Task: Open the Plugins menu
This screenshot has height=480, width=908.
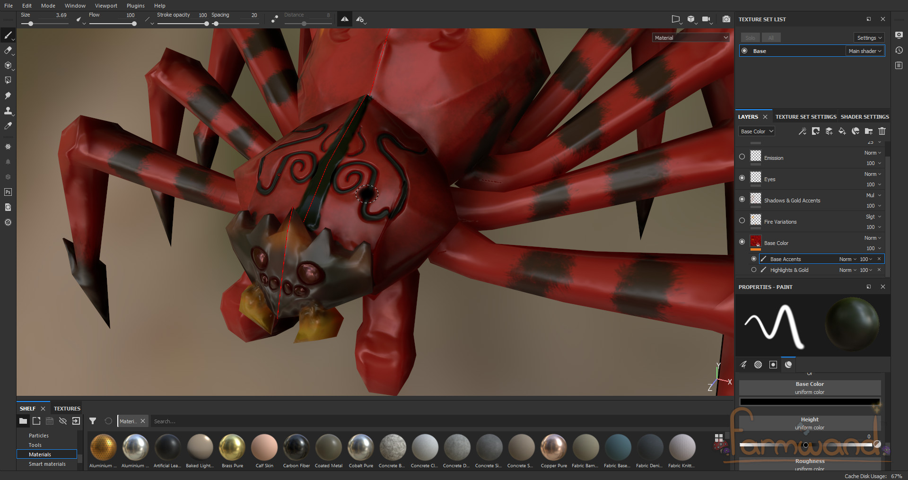Action: pyautogui.click(x=136, y=6)
